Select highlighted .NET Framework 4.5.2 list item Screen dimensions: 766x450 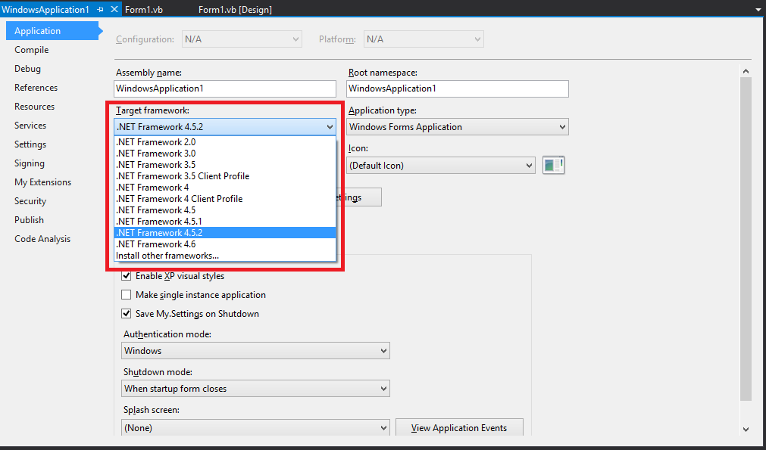[x=225, y=233]
